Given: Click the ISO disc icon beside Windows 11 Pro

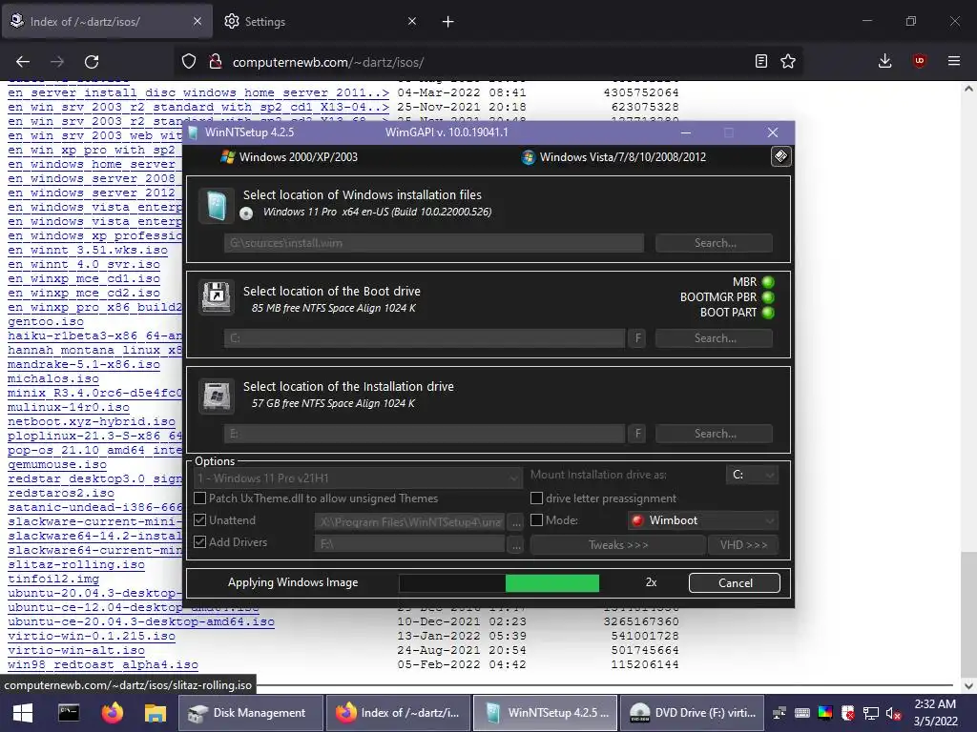Looking at the screenshot, I should pyautogui.click(x=247, y=213).
